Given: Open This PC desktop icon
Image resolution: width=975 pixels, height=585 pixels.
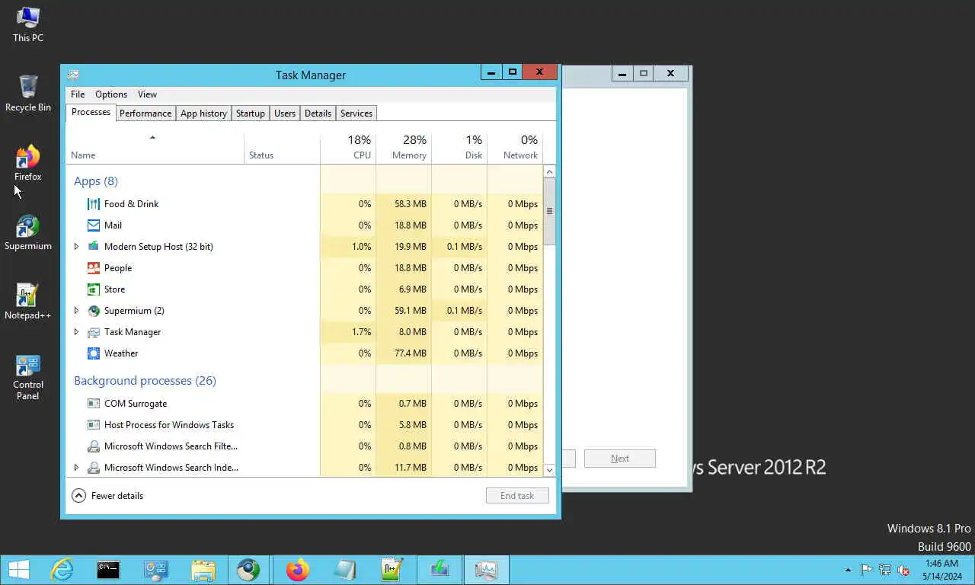Looking at the screenshot, I should (28, 24).
